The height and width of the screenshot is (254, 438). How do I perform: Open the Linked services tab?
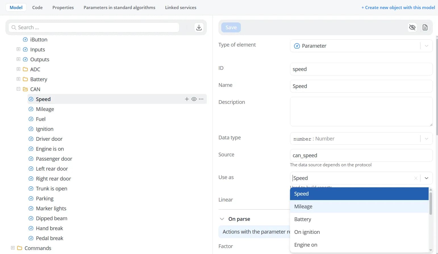[181, 8]
